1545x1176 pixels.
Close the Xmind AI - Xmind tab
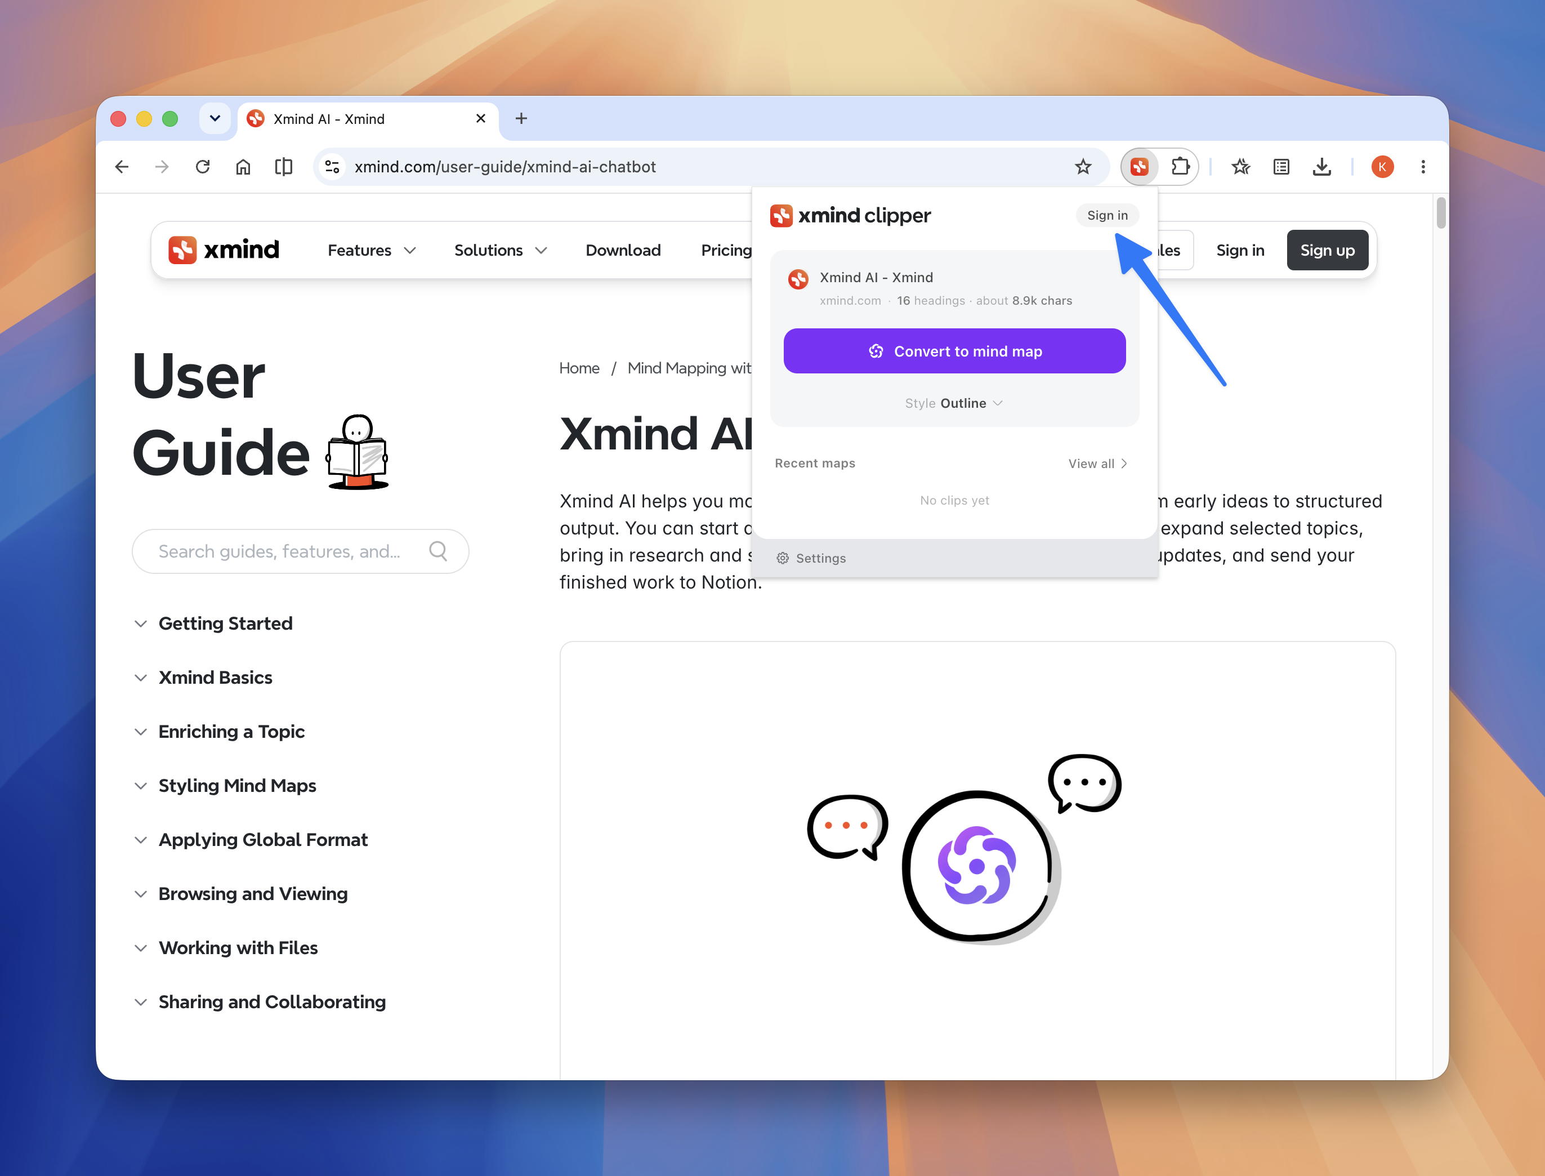tap(481, 118)
